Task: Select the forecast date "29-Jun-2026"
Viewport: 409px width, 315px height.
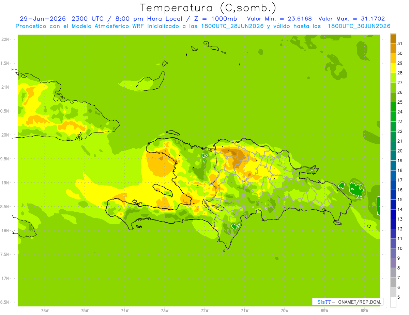Action: coord(43,19)
